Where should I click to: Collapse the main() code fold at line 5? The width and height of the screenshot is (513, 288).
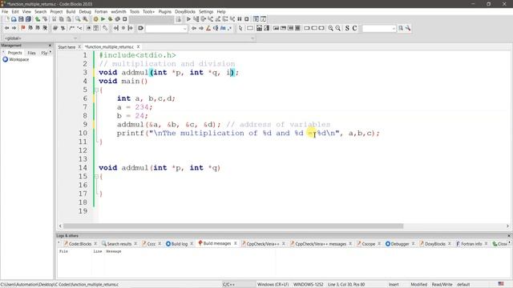pos(96,90)
